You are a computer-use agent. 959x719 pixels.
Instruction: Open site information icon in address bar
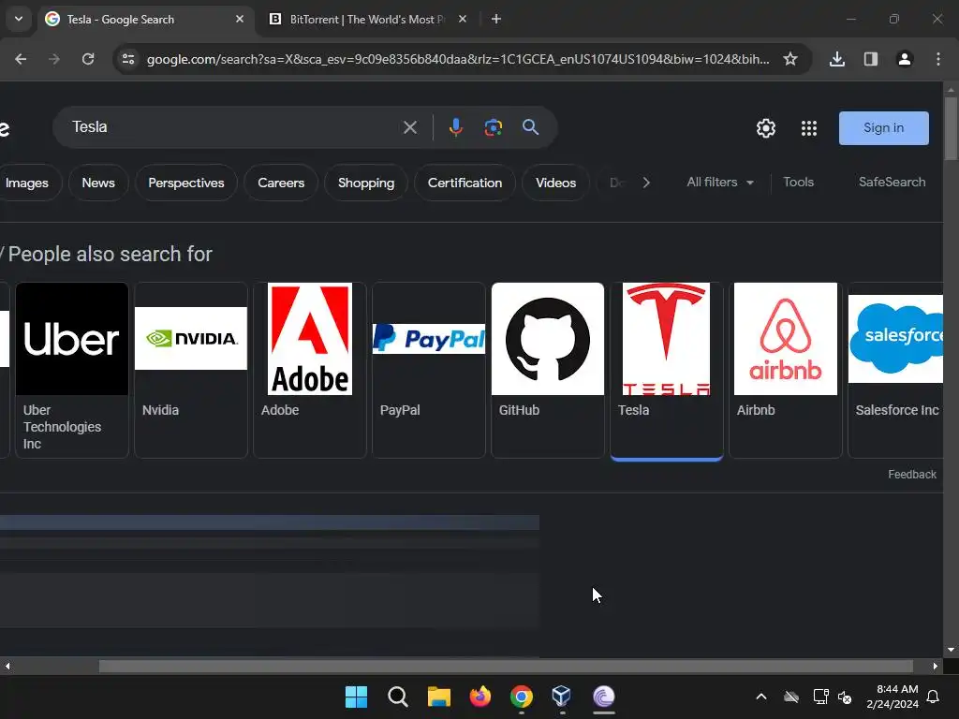[x=128, y=59]
